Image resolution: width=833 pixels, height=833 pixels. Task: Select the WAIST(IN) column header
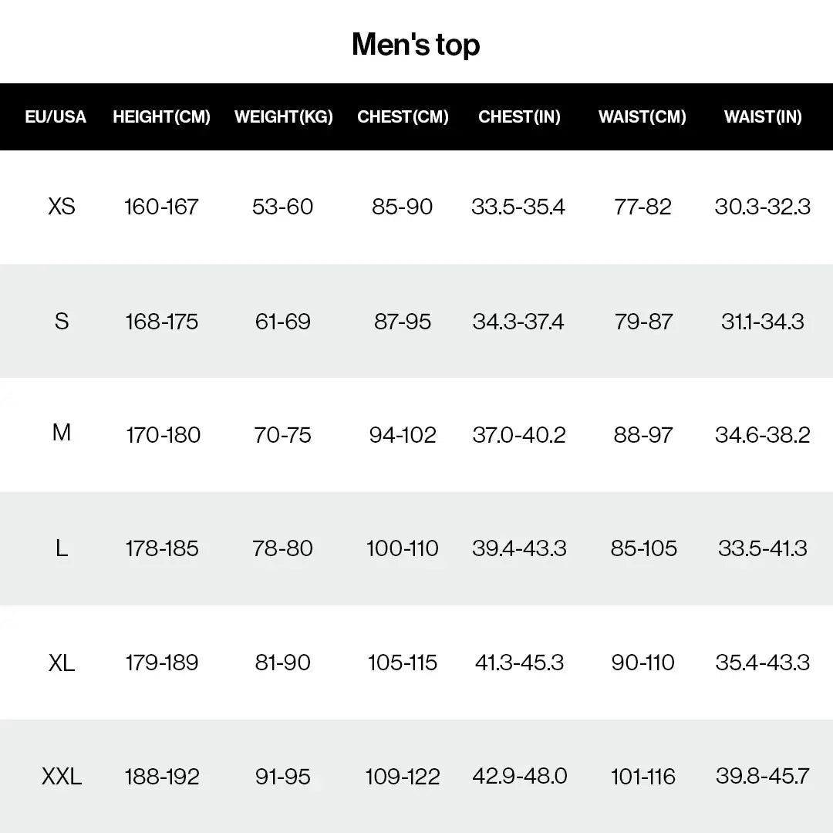pos(763,117)
